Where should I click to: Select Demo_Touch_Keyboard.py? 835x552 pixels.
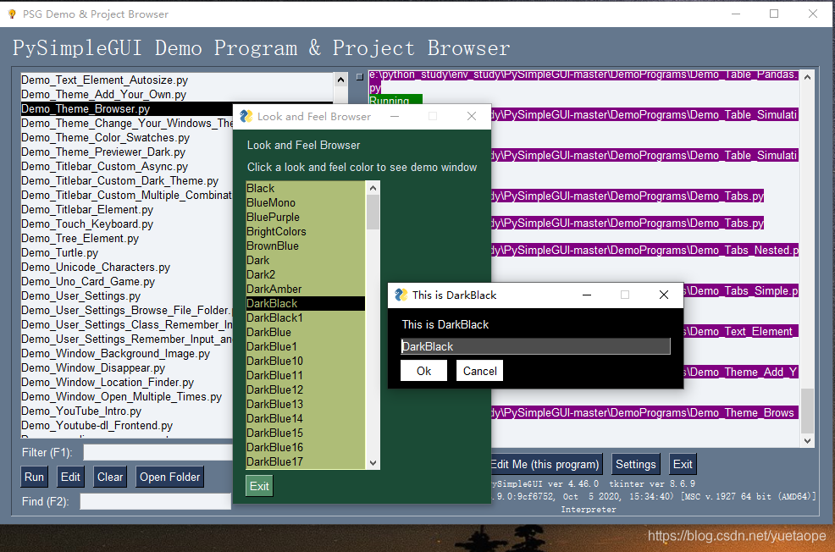click(127, 224)
